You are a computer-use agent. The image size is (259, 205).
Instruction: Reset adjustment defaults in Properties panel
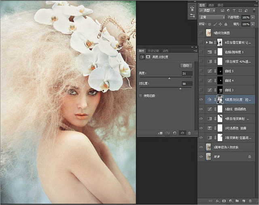pos(175,132)
